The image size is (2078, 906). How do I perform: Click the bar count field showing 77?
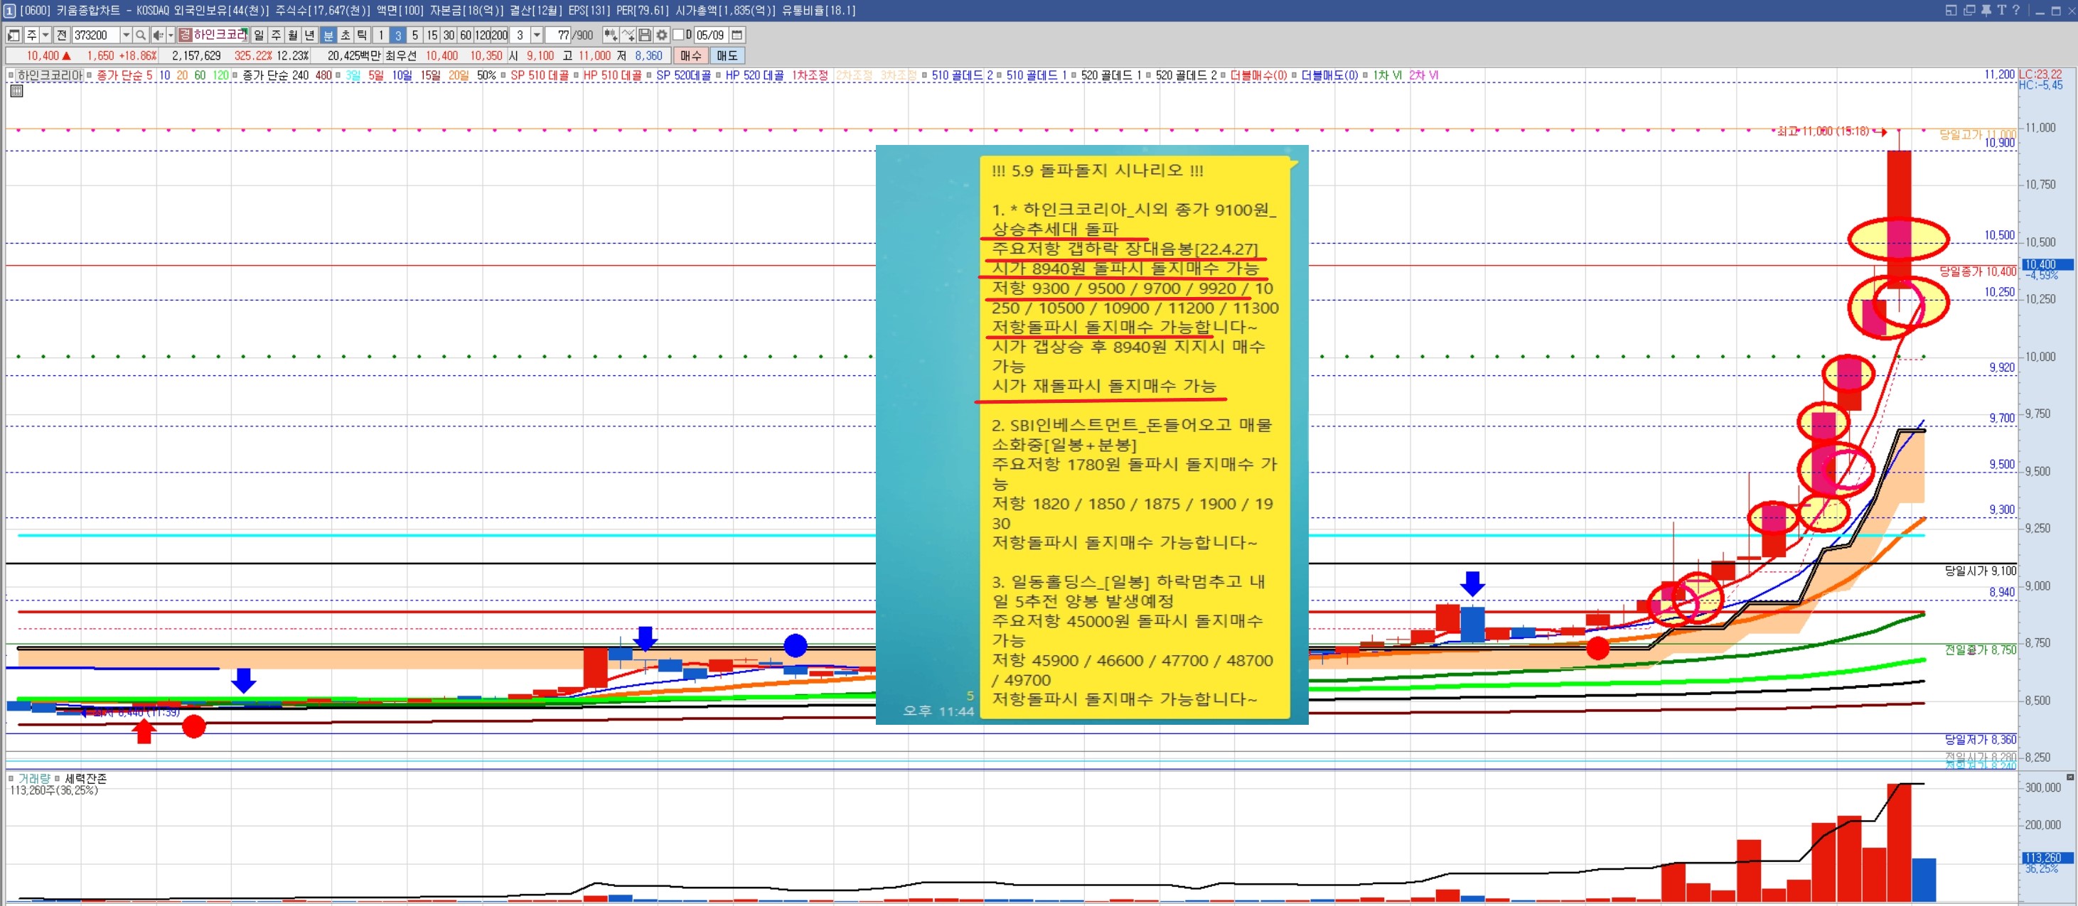pos(558,36)
